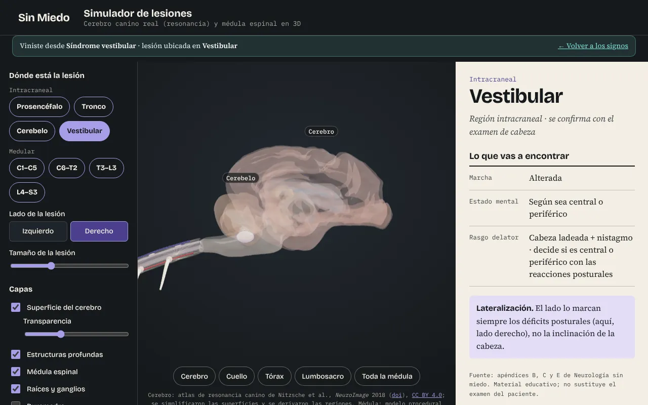Click the Síndrome vestibular breadcrumb text
The image size is (648, 405).
[101, 46]
